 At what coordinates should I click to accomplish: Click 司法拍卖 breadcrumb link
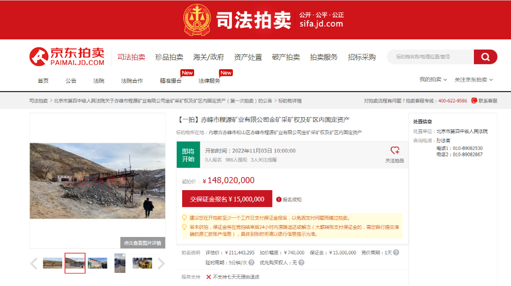pos(39,101)
